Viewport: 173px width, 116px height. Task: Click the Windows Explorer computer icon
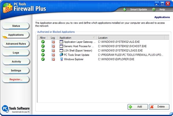click(x=61, y=59)
